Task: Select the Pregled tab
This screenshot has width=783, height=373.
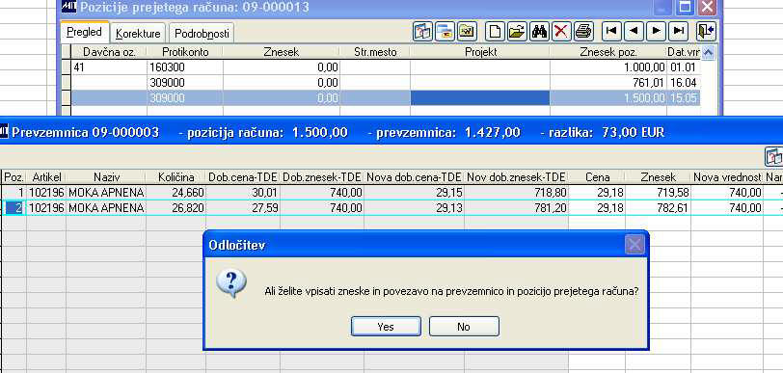Action: (85, 32)
